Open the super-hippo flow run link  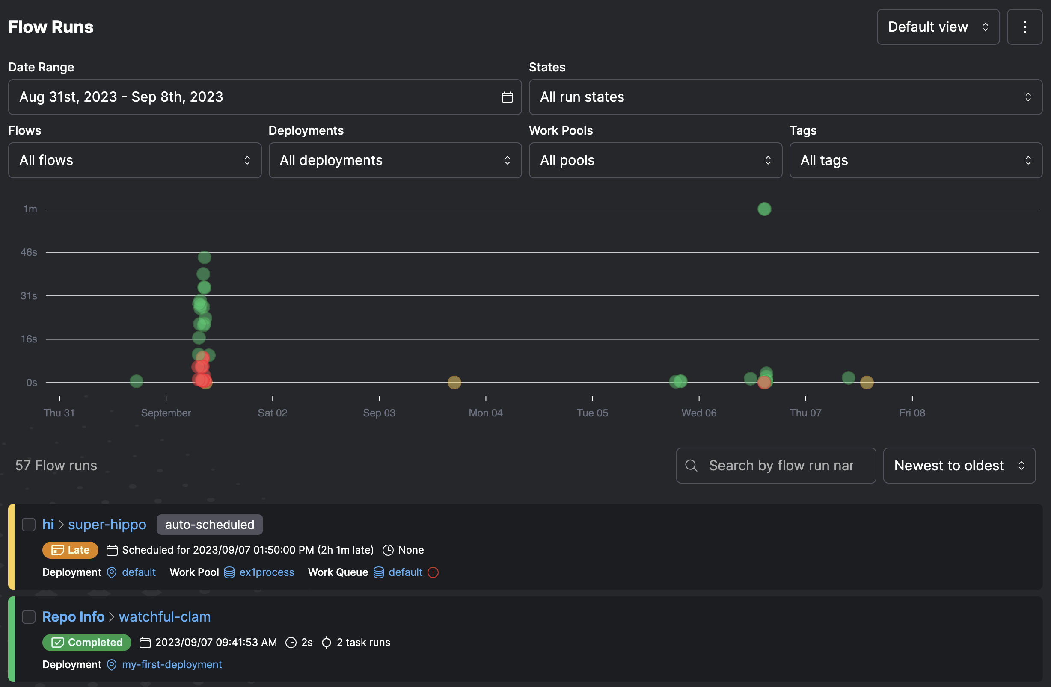tap(107, 524)
